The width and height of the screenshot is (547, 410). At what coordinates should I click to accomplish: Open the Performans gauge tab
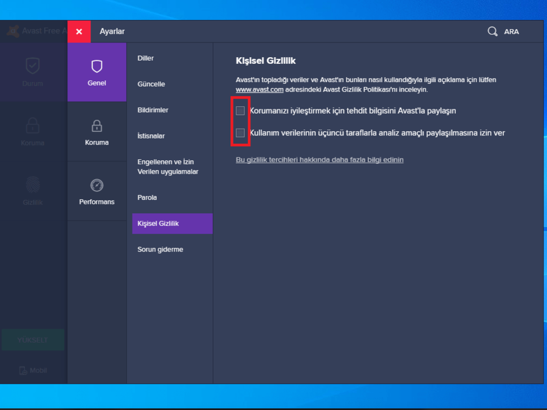coord(97,191)
